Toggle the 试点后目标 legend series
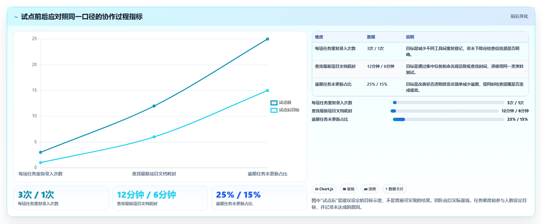 tap(285, 110)
